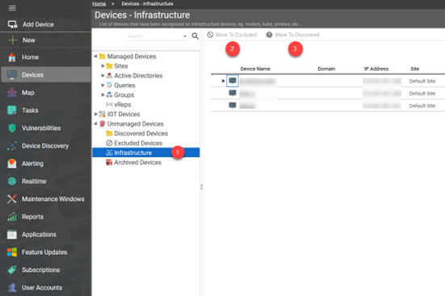Open Reports from the sidebar

[x=46, y=217]
